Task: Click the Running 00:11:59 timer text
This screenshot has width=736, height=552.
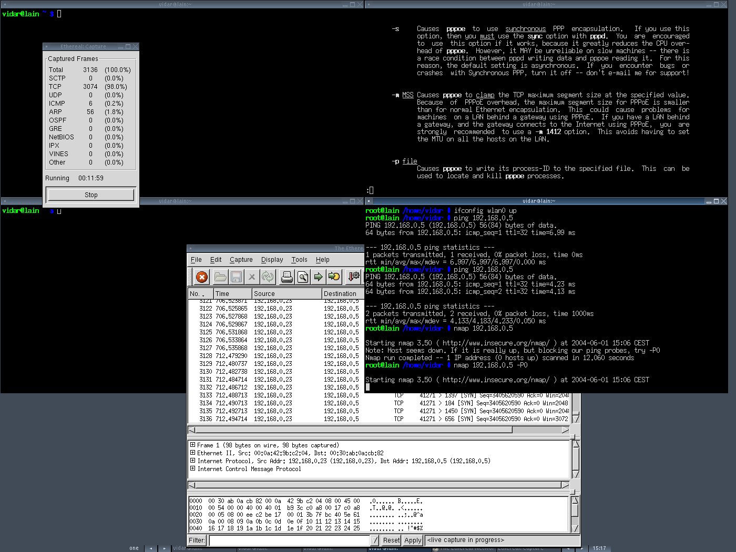Action: coord(74,178)
